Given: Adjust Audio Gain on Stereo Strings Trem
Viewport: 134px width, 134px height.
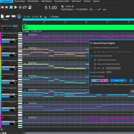Looking at the screenshot, I should 8,40.
